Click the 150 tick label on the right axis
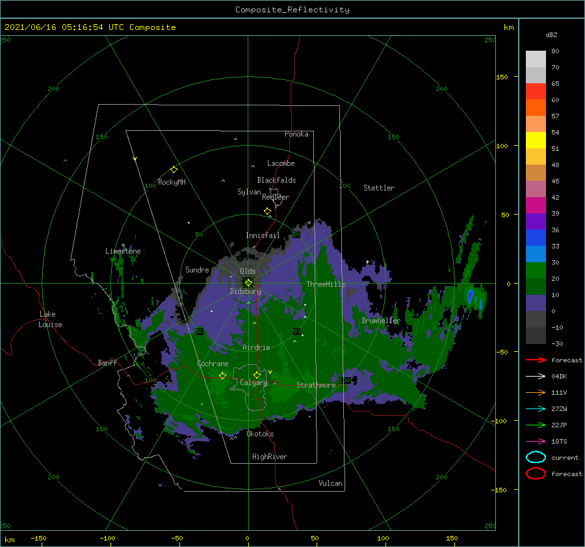This screenshot has width=585, height=547. (502, 77)
